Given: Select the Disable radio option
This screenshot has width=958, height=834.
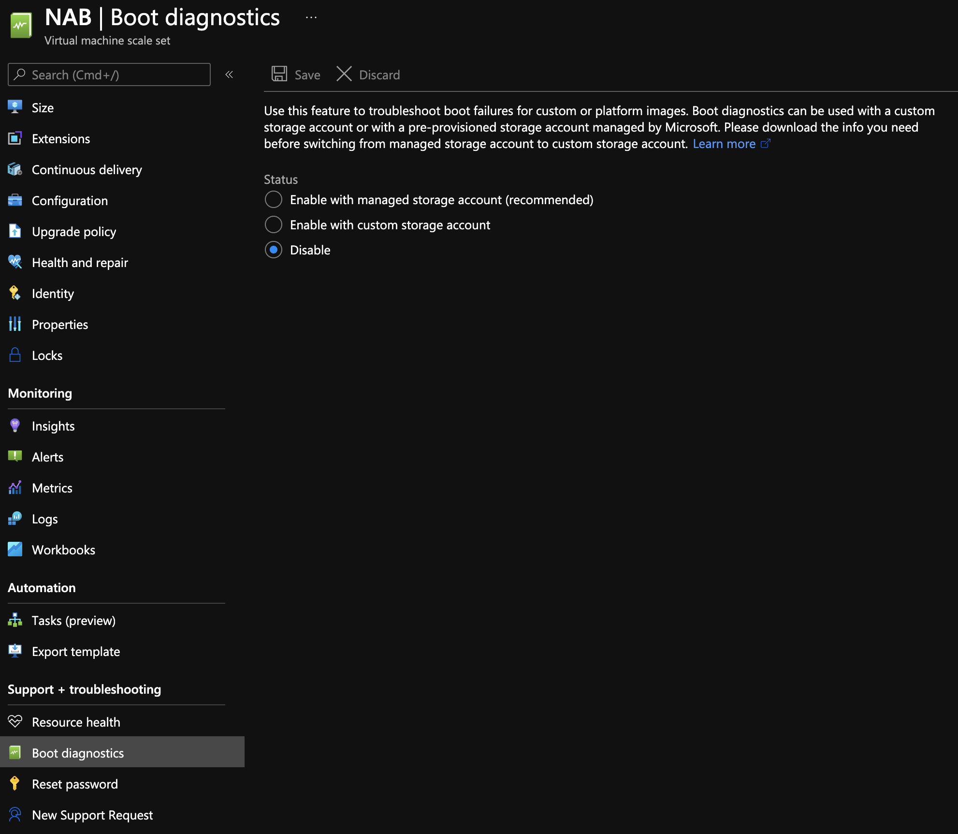Looking at the screenshot, I should click(x=274, y=250).
